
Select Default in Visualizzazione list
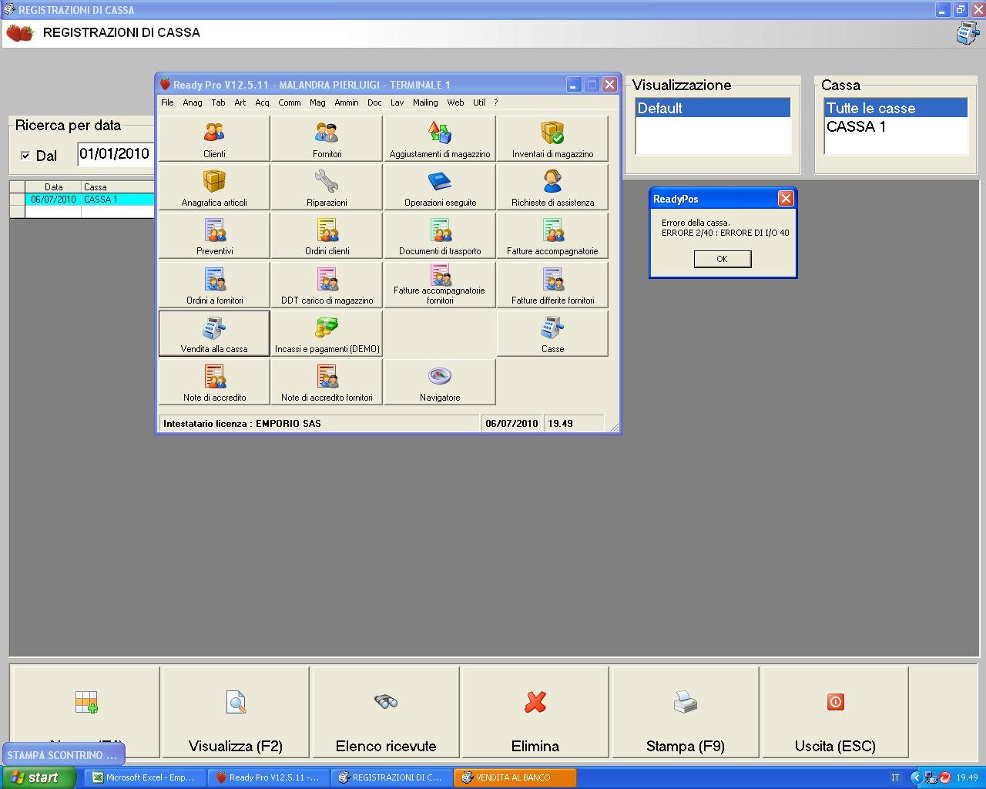pos(713,108)
